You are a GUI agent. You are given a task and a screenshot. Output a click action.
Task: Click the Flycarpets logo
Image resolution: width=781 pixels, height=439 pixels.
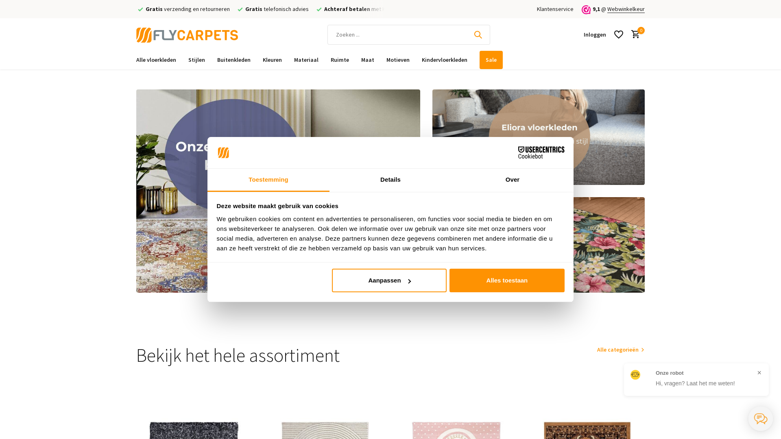187,35
